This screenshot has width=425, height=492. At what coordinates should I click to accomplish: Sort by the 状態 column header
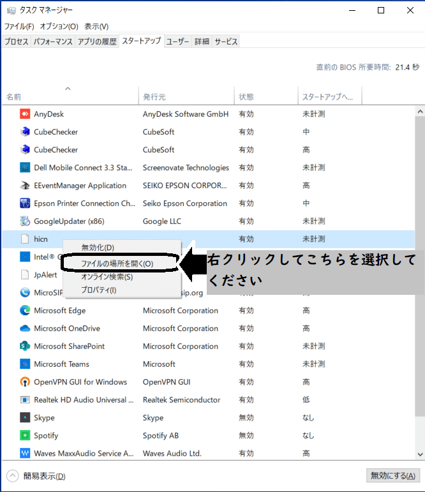pyautogui.click(x=266, y=95)
